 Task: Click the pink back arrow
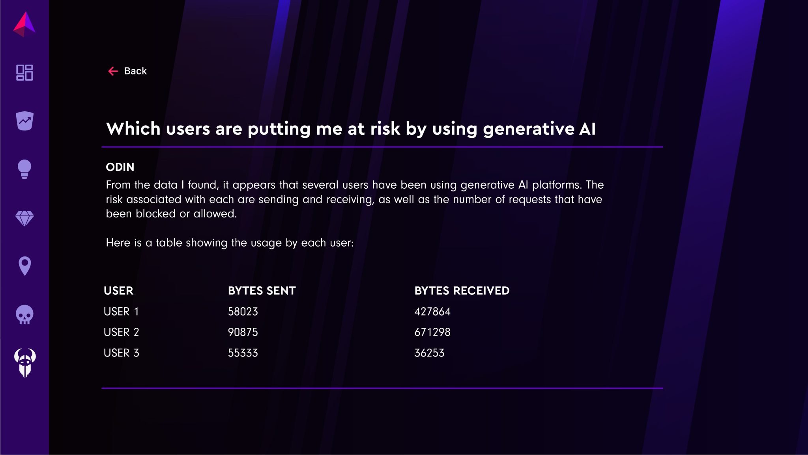[x=113, y=71]
